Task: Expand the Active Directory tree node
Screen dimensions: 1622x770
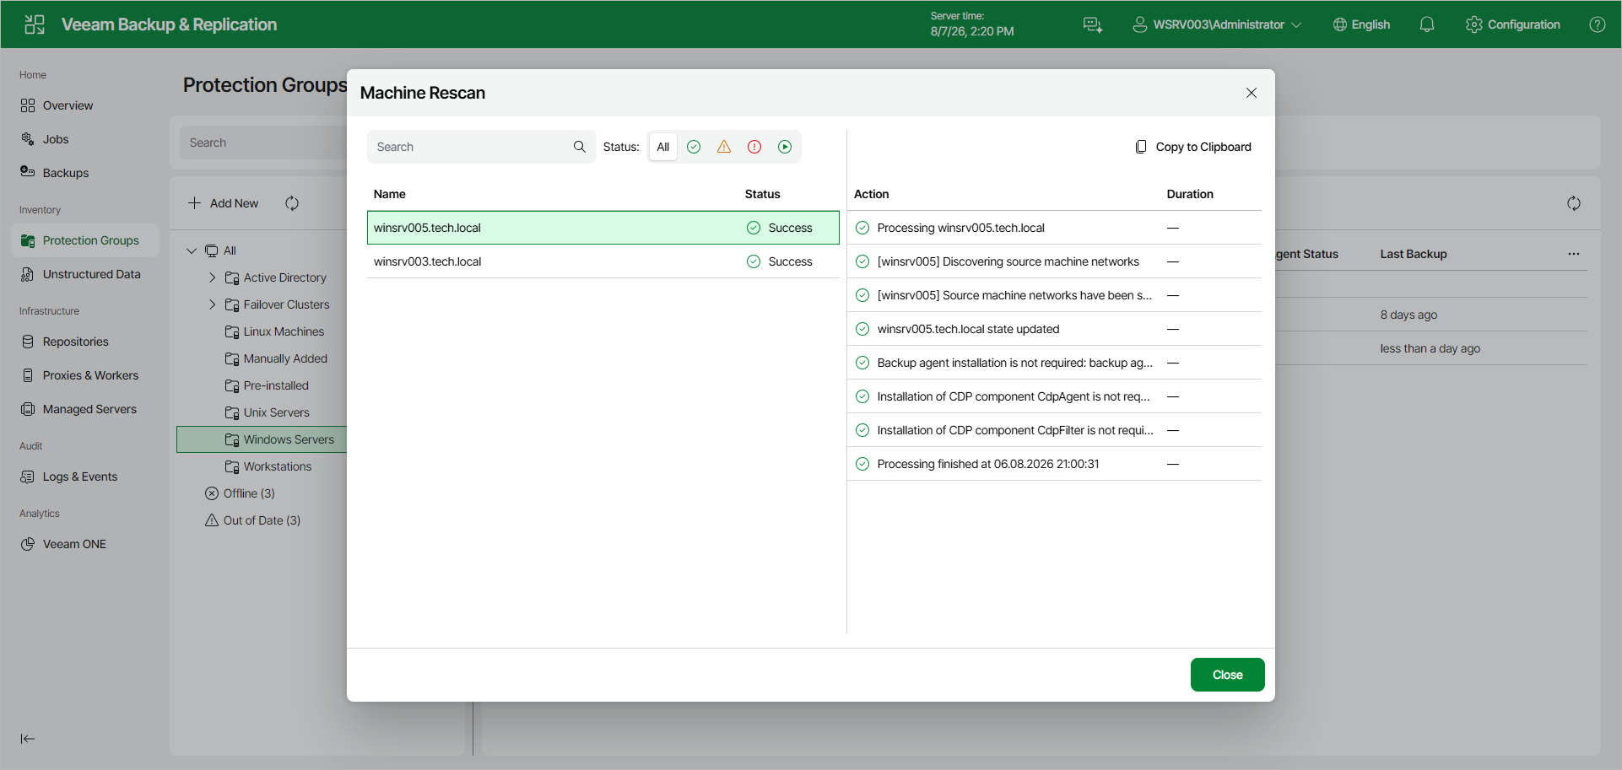Action: coord(212,277)
